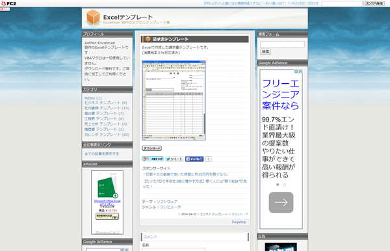Open Microsoft Office Excel amazon product link
The image size is (390, 251).
click(x=107, y=202)
